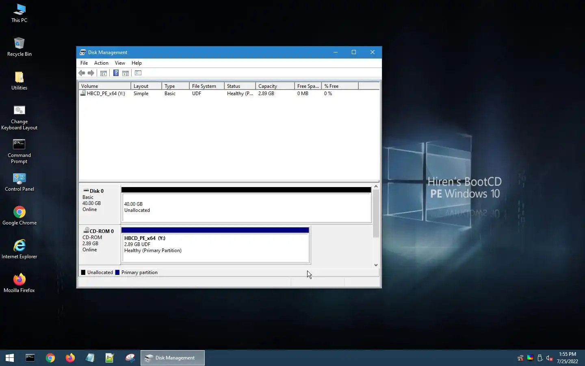Open the View menu

pyautogui.click(x=120, y=63)
